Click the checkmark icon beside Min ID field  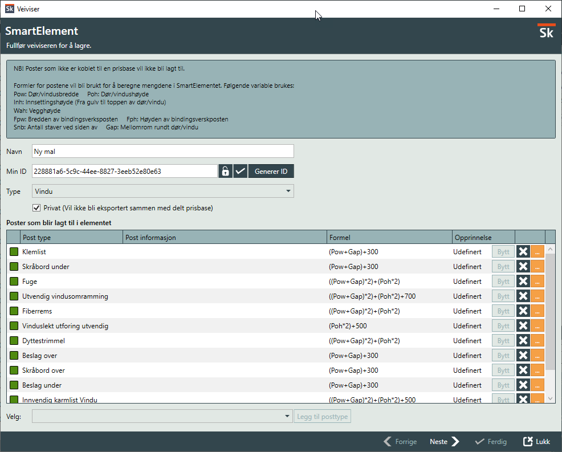tap(241, 172)
